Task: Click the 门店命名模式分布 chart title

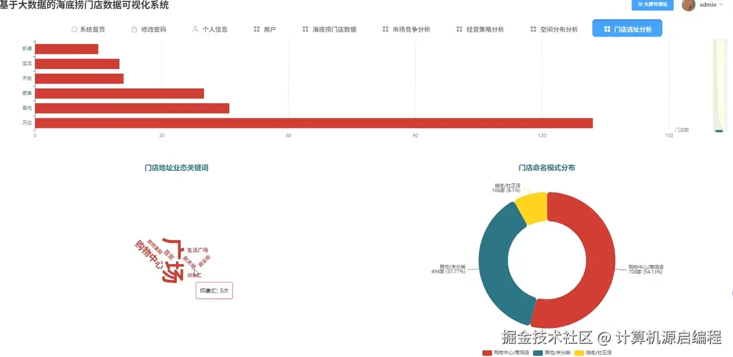Action: click(547, 168)
